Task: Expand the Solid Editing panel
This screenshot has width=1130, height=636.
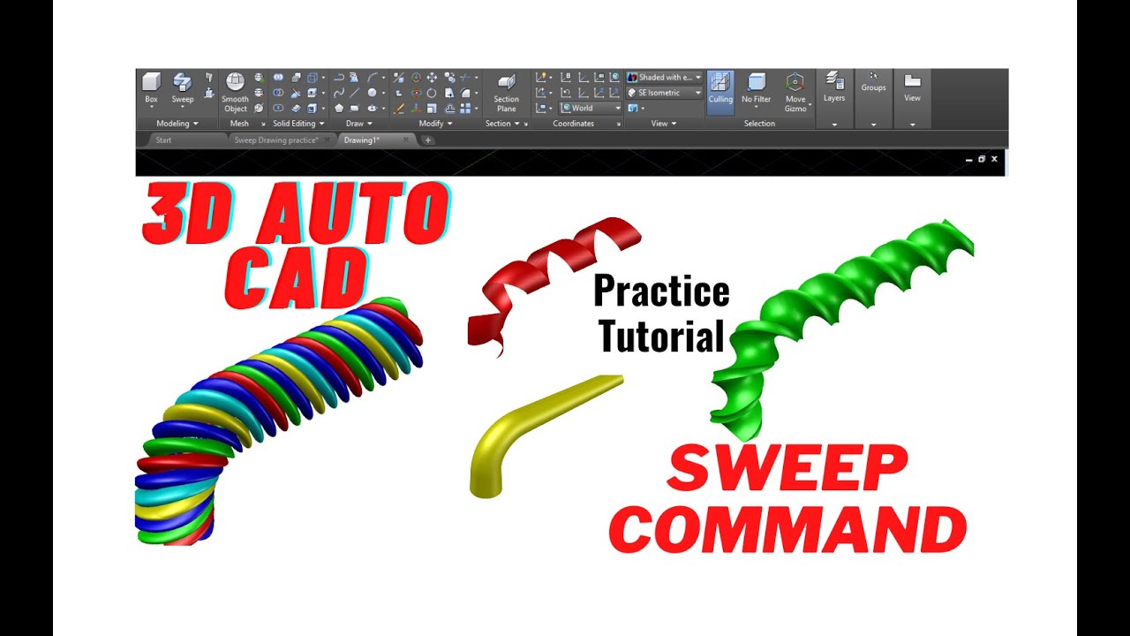Action: click(298, 124)
